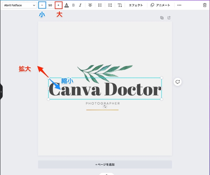
Task: Switch to vertical text direction
Action: 120,5
